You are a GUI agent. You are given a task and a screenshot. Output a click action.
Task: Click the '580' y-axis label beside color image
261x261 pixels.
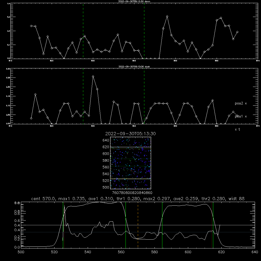[106, 161]
